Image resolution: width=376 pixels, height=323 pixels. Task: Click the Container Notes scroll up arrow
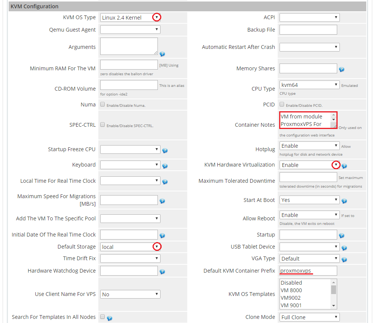333,115
